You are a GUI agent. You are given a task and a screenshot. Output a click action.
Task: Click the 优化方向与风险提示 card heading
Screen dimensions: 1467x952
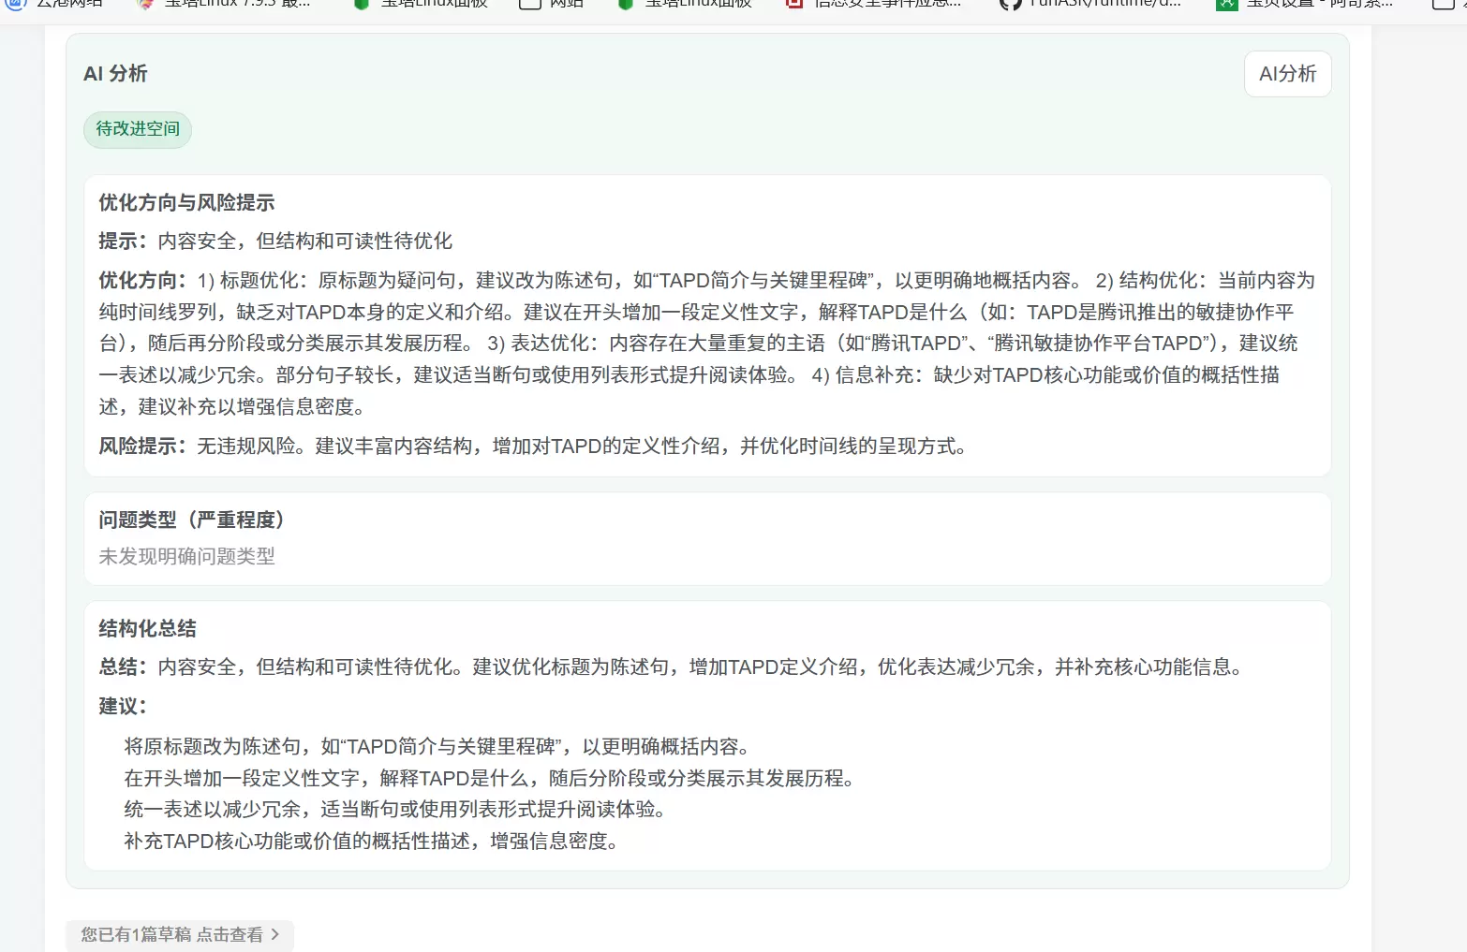(186, 202)
